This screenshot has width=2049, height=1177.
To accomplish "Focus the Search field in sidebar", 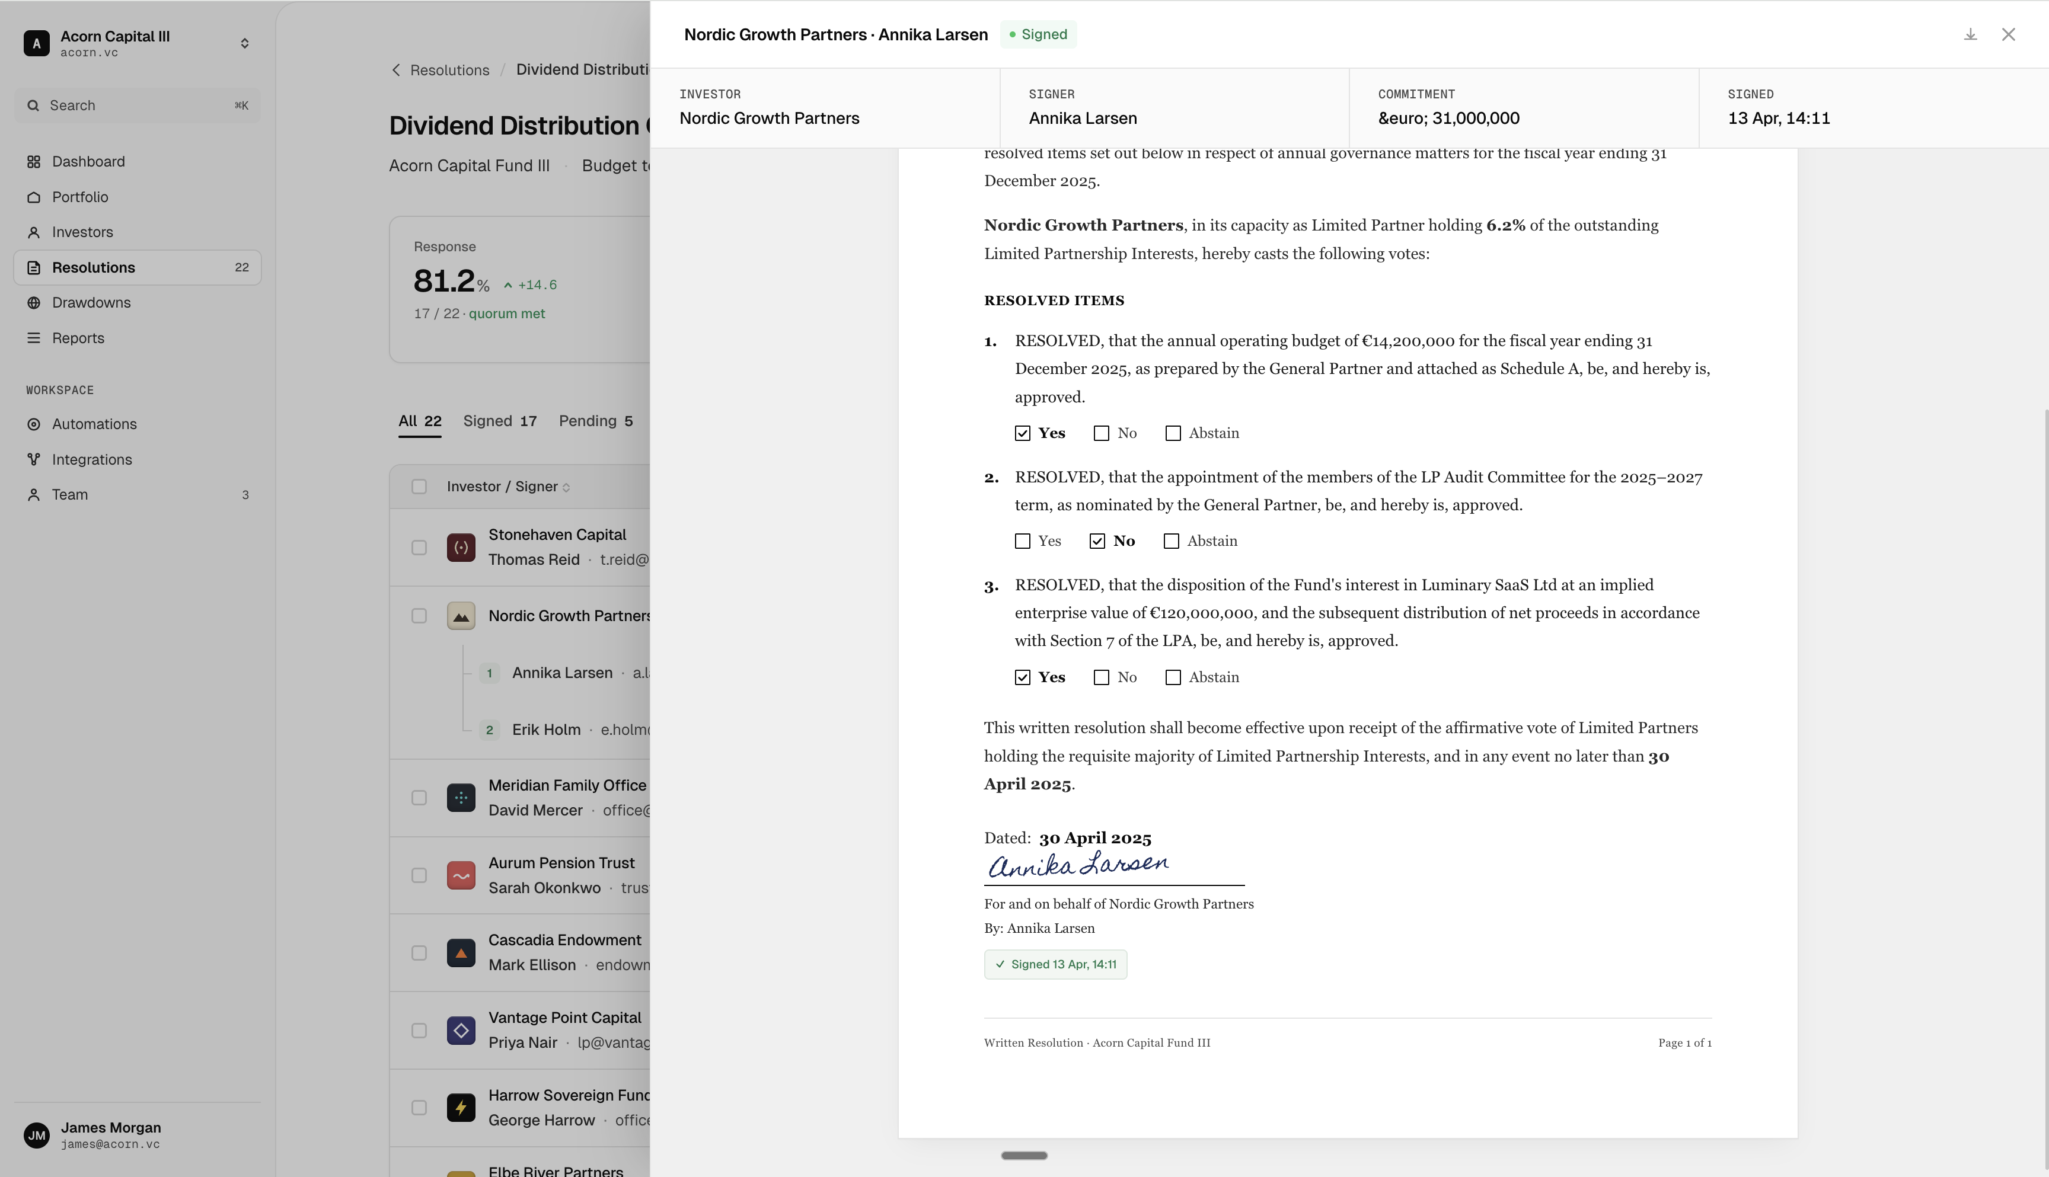I will pyautogui.click(x=138, y=105).
